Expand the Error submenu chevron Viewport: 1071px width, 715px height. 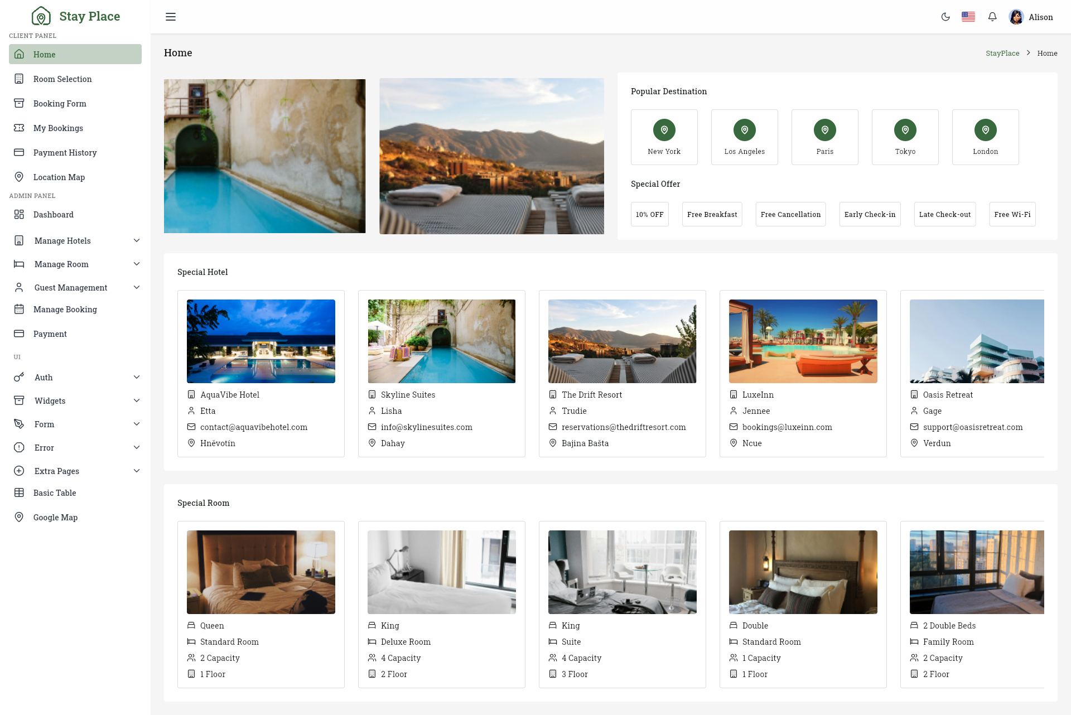(137, 447)
